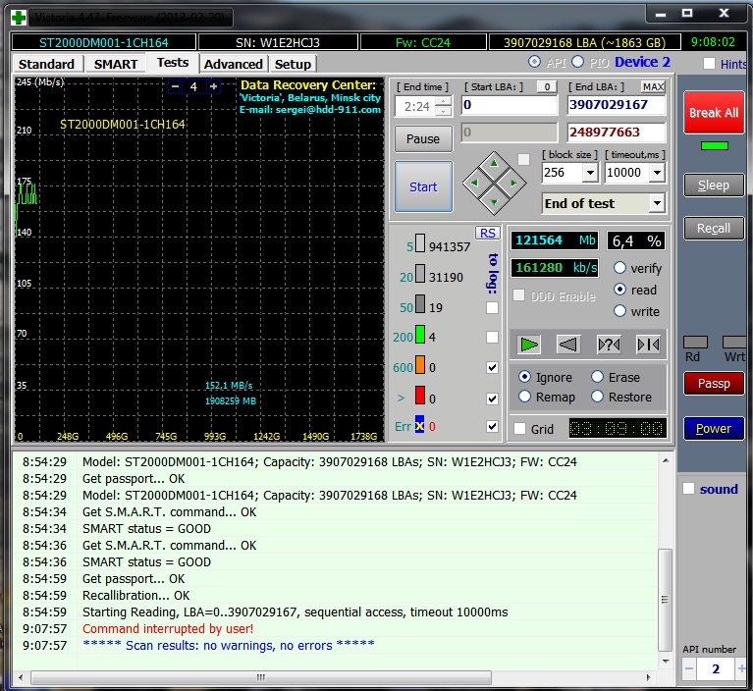Screen dimensions: 753x691
Task: Click the red Break All button
Action: pyautogui.click(x=713, y=113)
